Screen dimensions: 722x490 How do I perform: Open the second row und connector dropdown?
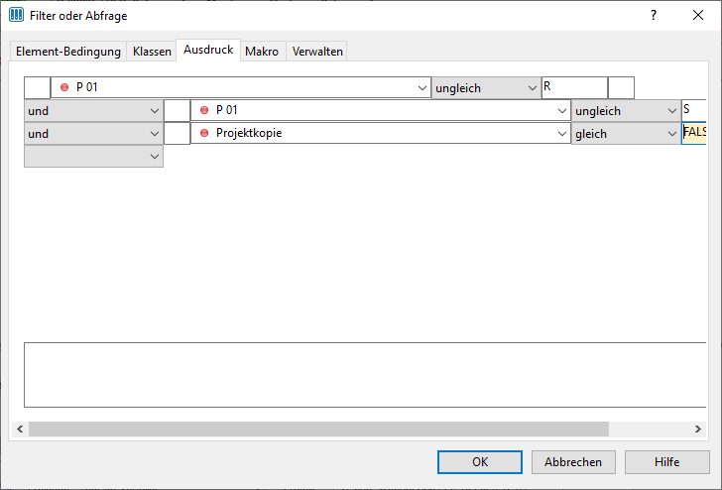pos(93,110)
